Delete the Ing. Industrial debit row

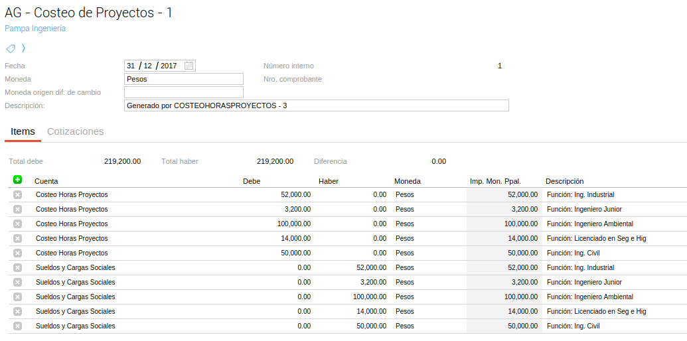(x=17, y=194)
